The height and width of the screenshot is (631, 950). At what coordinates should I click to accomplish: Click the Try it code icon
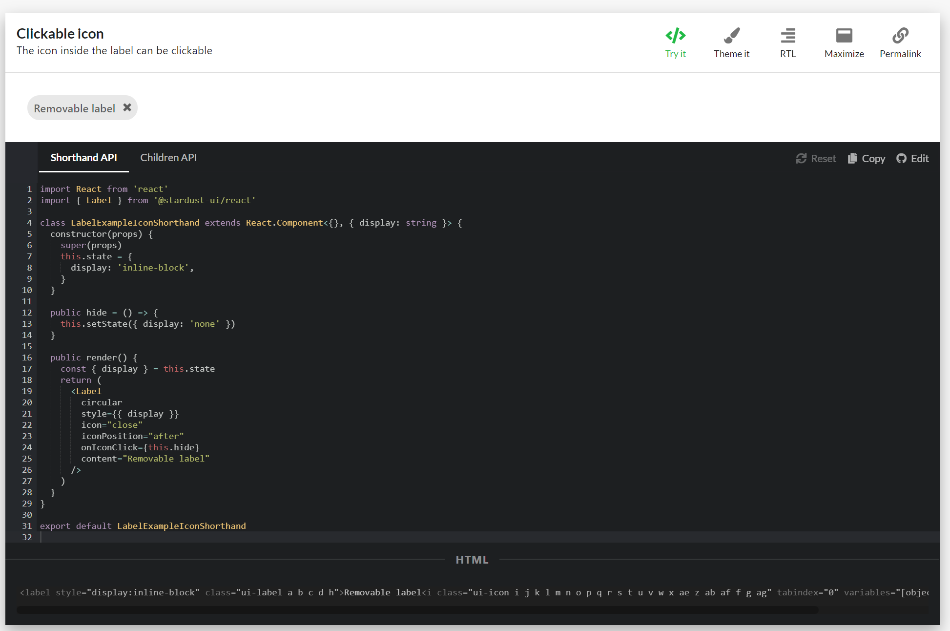click(675, 36)
